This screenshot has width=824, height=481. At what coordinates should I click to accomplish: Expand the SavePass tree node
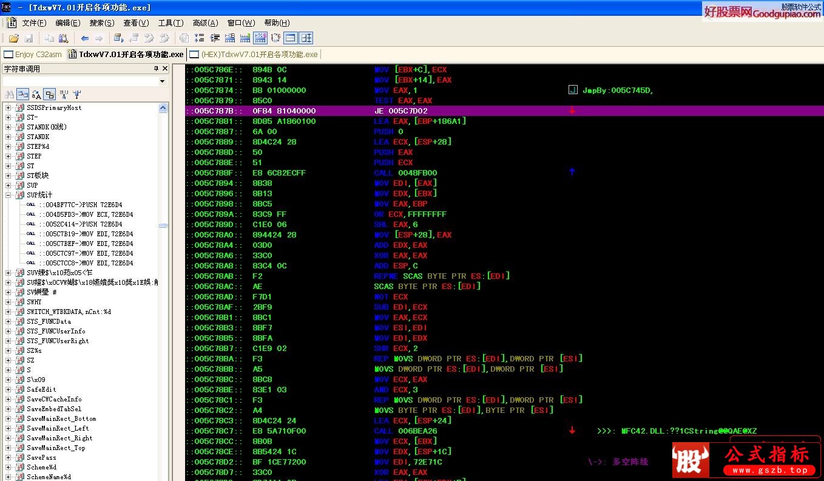point(8,457)
